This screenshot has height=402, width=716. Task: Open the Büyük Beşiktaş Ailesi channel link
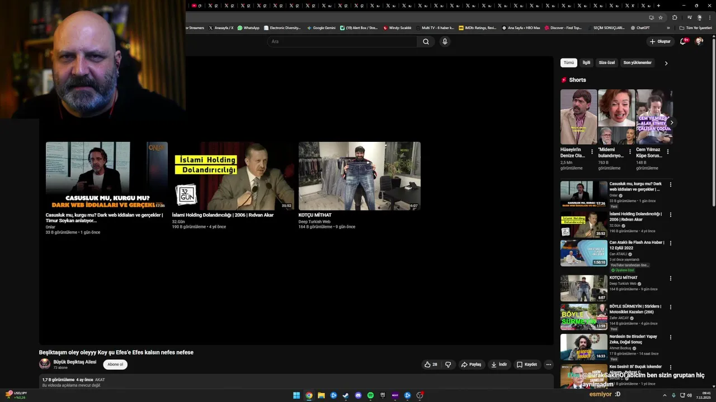75,362
